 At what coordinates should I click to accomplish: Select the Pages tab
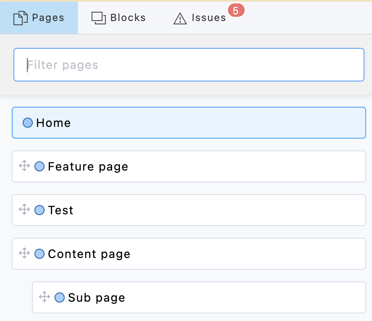pyautogui.click(x=39, y=18)
